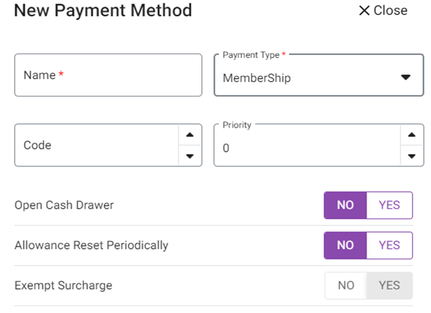This screenshot has height=313, width=431.
Task: Choose YES for Exempt Surcharge
Action: pos(389,286)
